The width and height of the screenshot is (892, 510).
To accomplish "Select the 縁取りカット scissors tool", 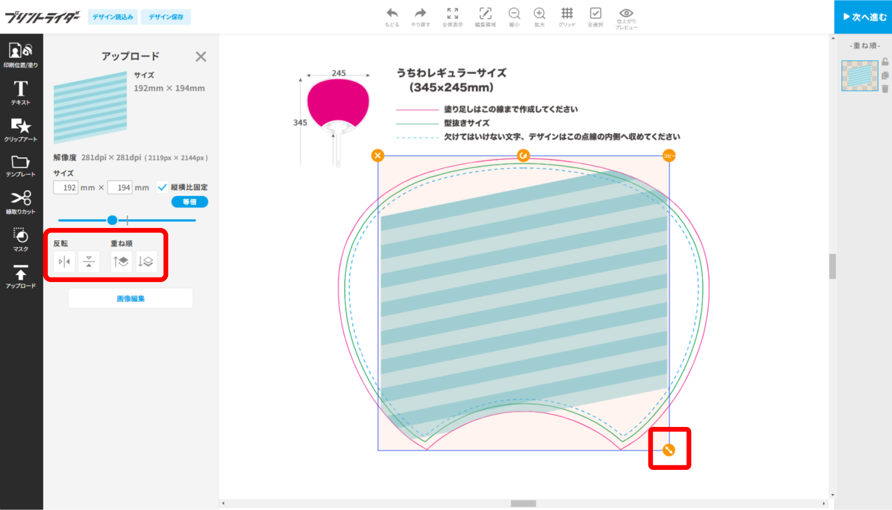I will (x=21, y=202).
